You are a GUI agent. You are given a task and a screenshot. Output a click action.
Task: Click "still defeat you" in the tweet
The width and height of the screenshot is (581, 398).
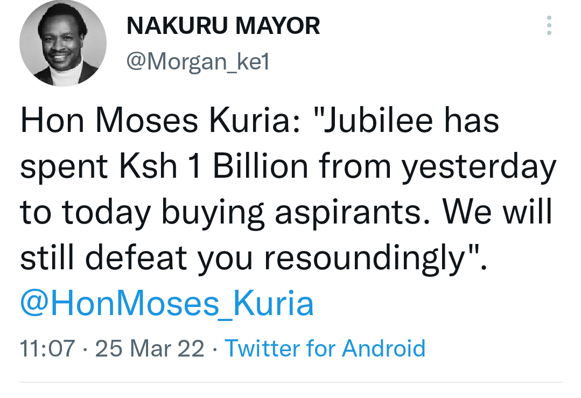click(136, 259)
